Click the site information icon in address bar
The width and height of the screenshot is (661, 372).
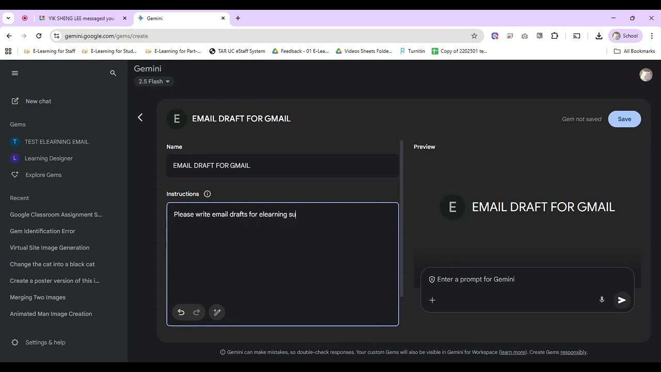click(57, 36)
